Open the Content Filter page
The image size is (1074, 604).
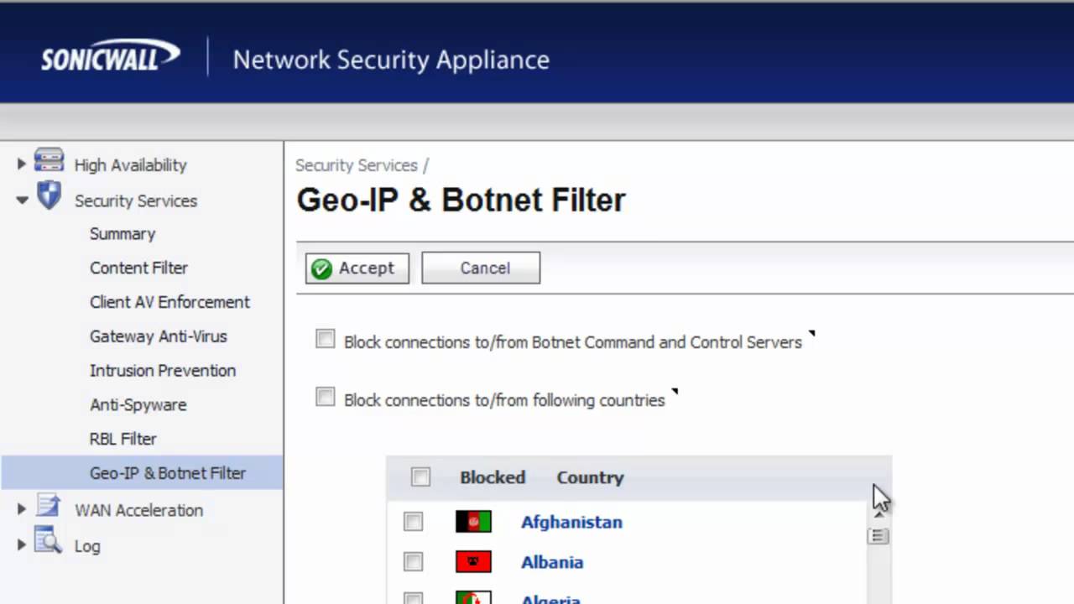click(x=138, y=268)
